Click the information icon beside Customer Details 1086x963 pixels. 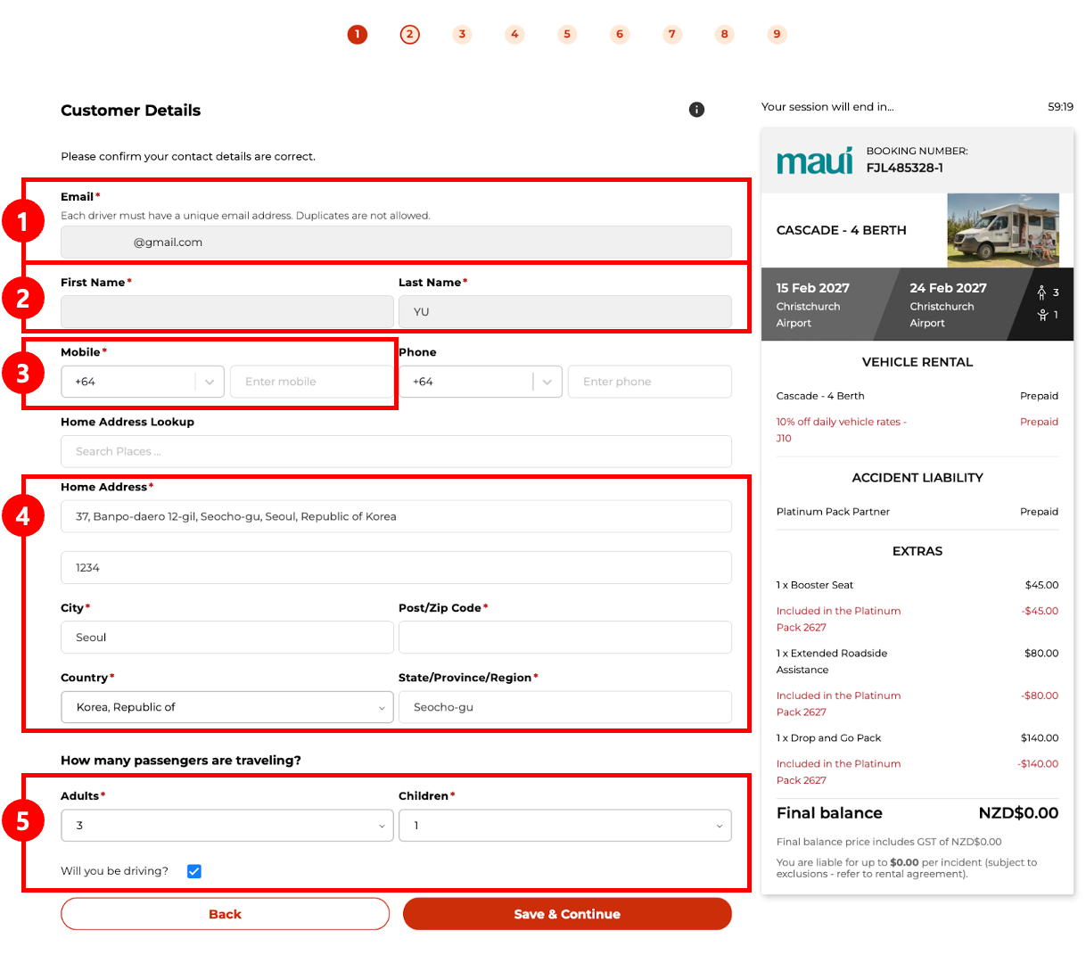coord(696,110)
